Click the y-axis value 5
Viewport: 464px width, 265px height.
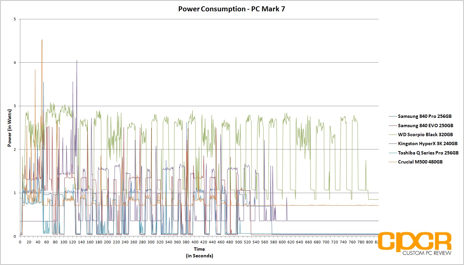pos(15,19)
